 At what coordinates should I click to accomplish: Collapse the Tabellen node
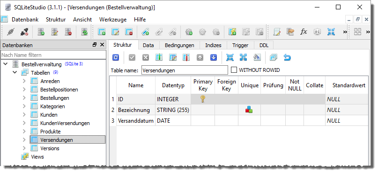[15, 72]
